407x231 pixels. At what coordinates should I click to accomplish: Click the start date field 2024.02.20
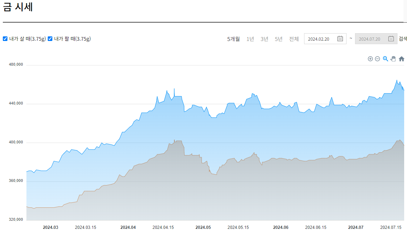coord(325,39)
